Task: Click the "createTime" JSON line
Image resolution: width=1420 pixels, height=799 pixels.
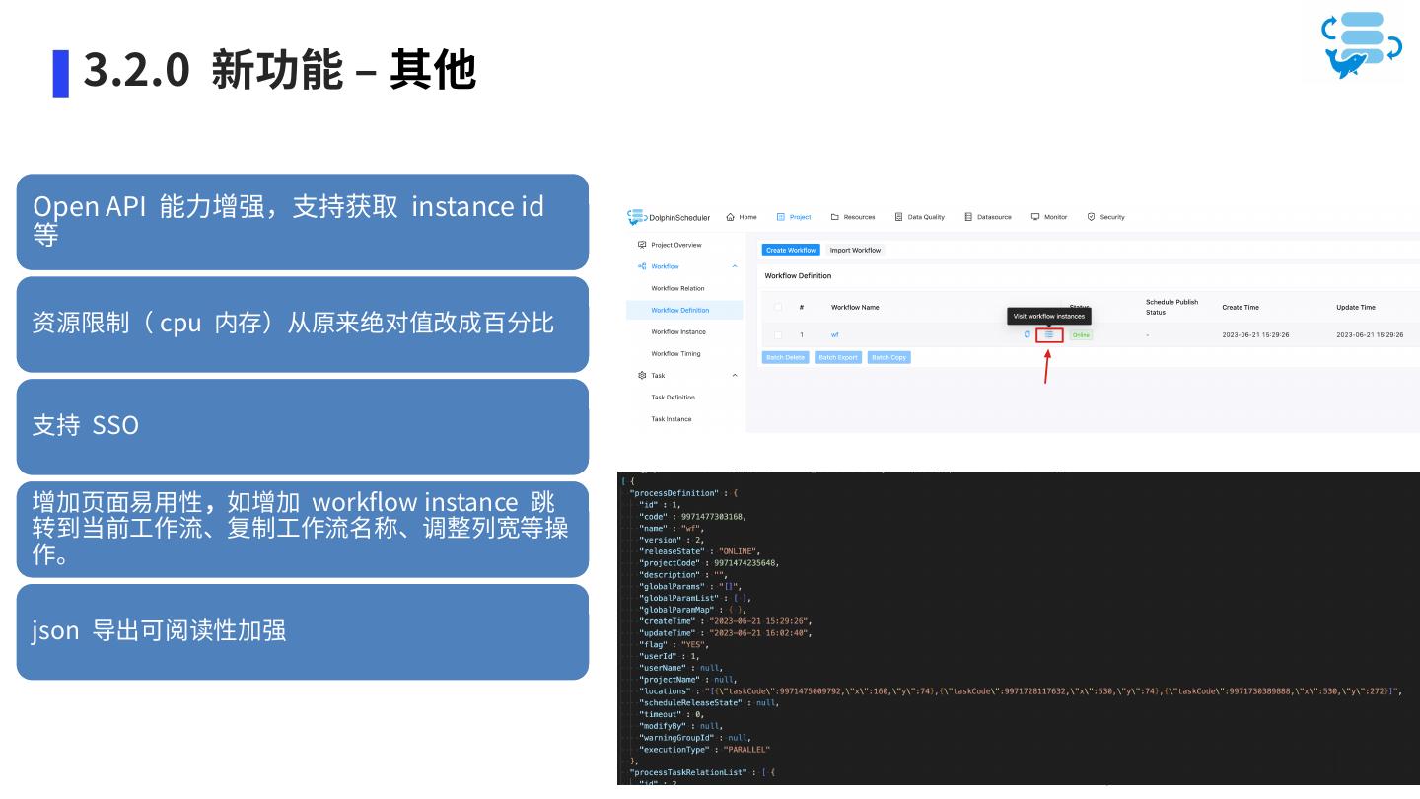Action: [725, 621]
